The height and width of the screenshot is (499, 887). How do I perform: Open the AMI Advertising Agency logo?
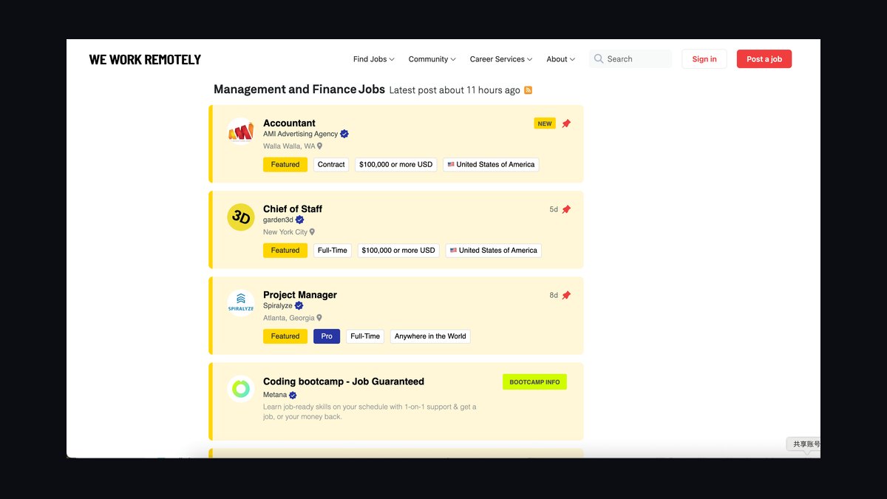tap(240, 132)
